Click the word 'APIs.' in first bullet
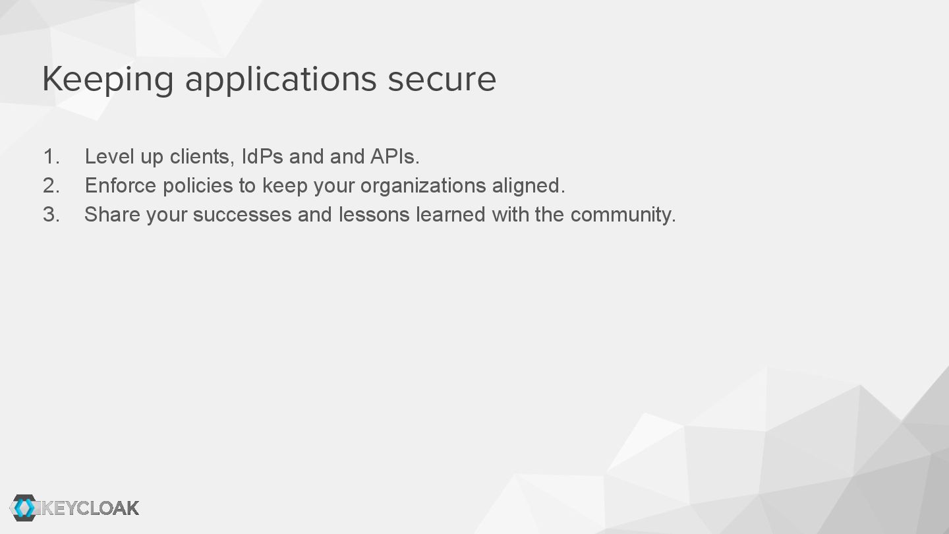The image size is (949, 534). [395, 157]
